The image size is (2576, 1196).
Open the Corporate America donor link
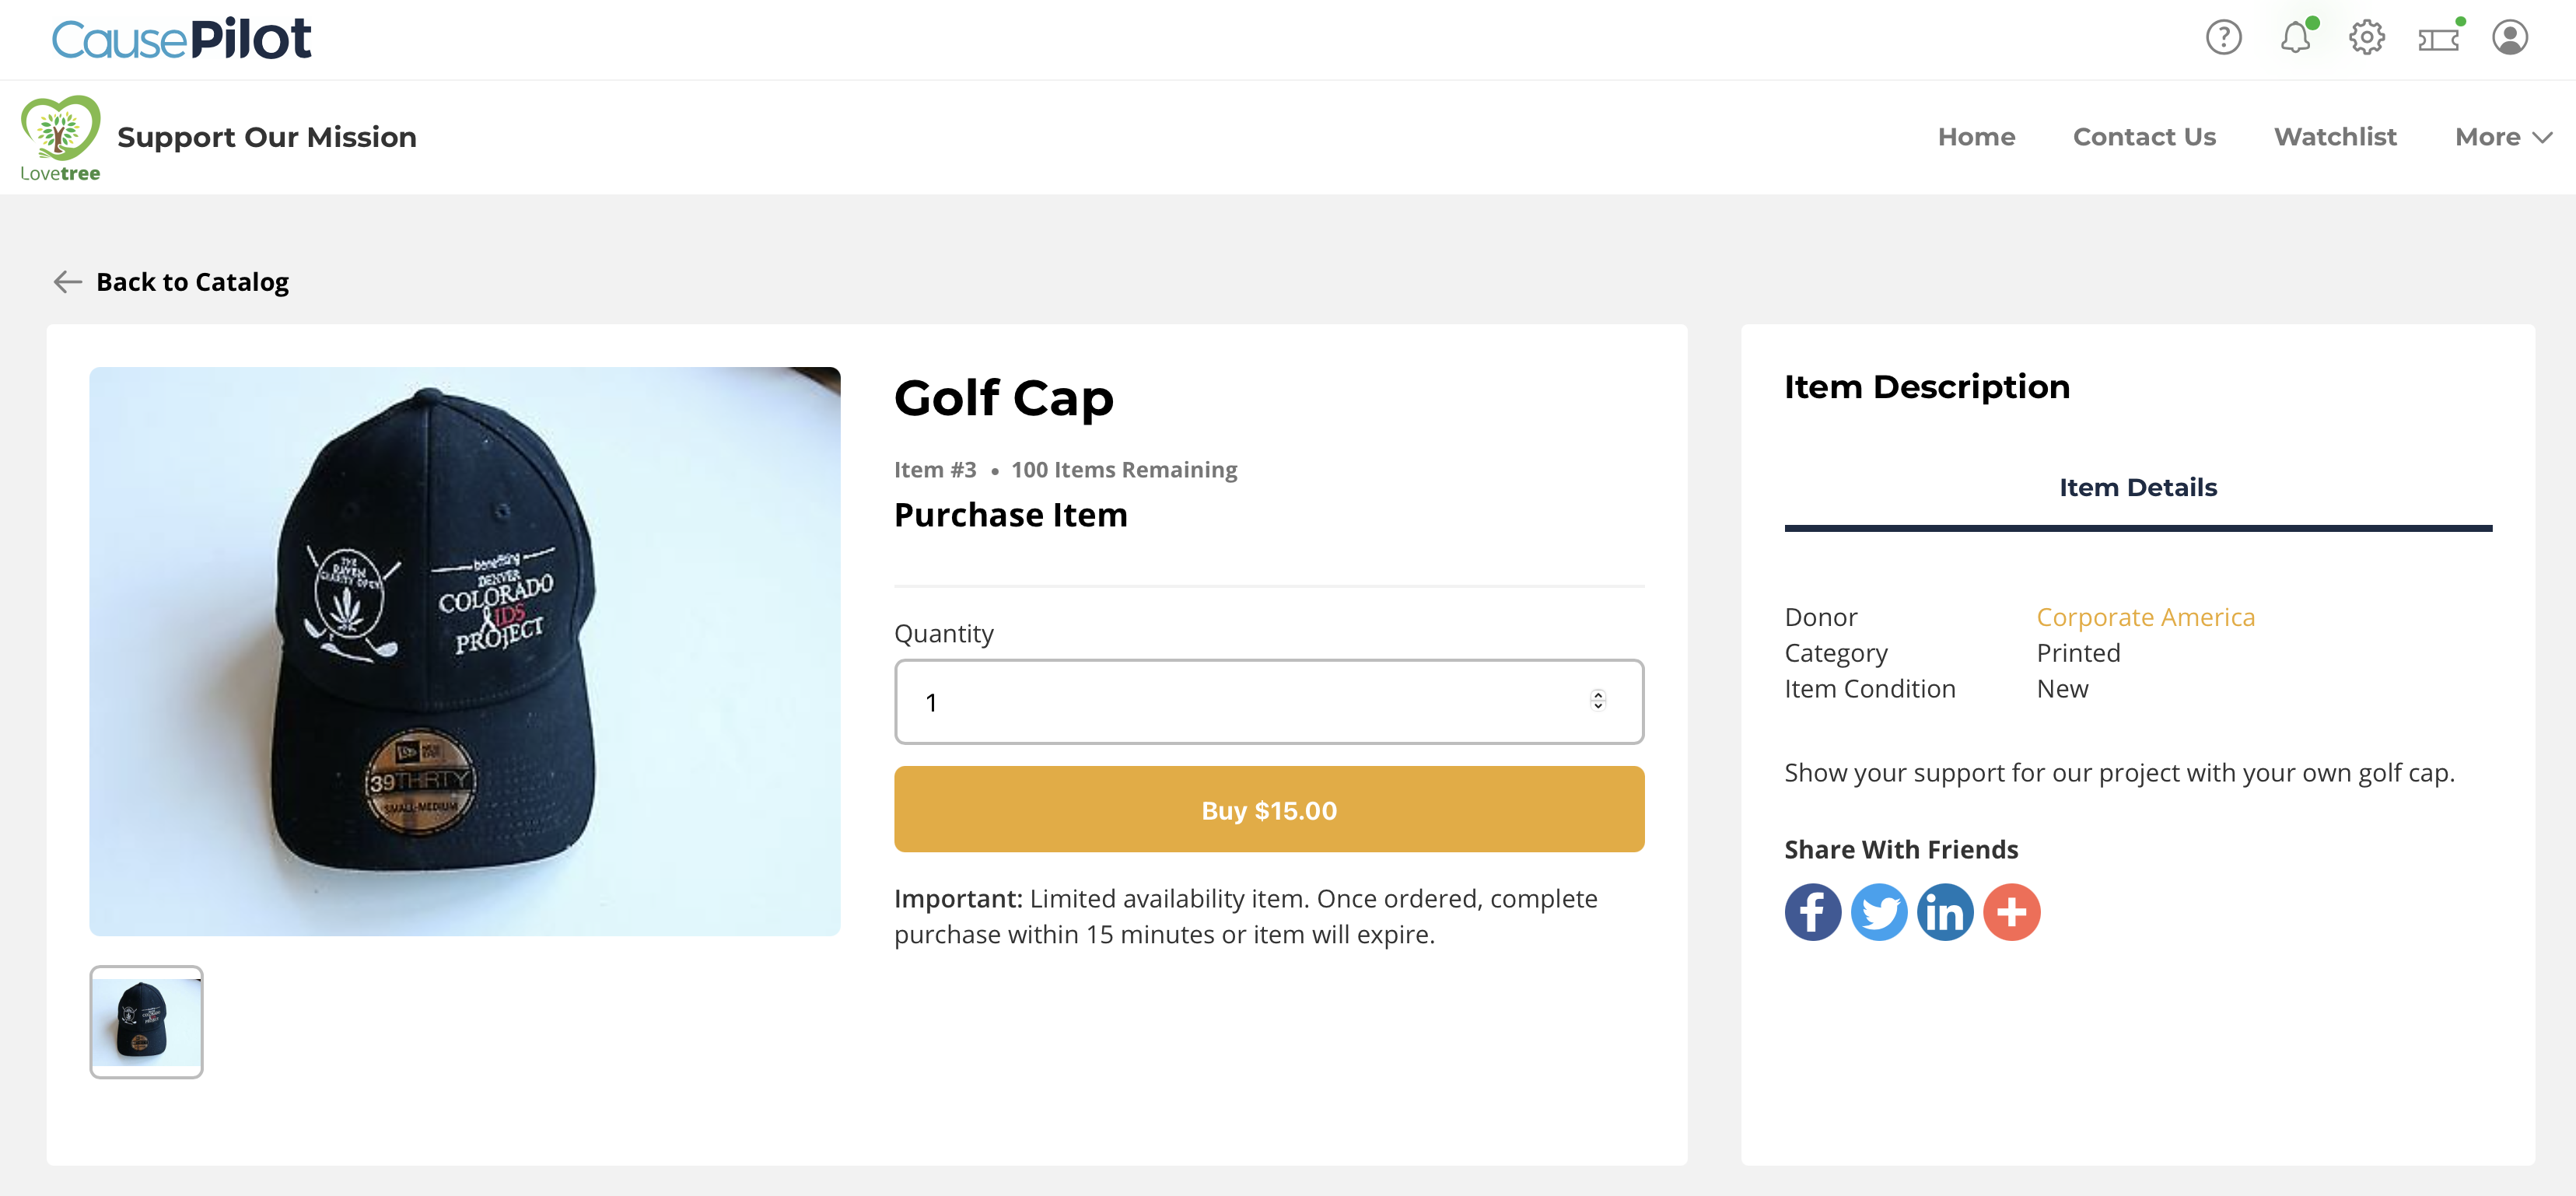[2145, 617]
